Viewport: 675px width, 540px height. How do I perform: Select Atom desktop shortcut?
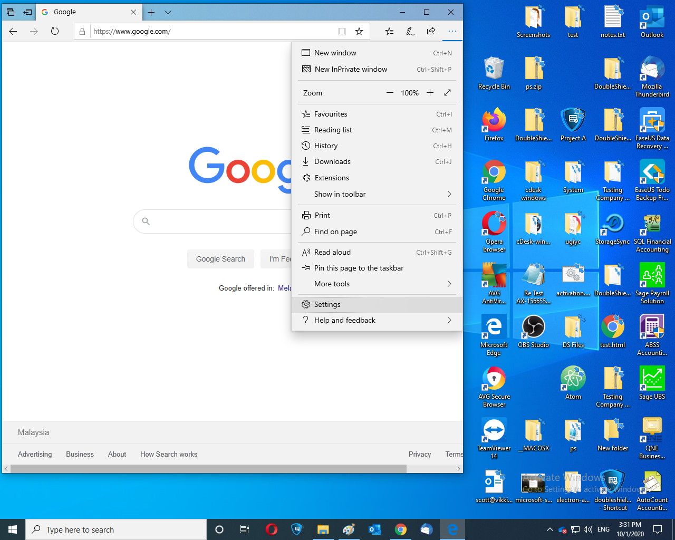click(x=573, y=383)
